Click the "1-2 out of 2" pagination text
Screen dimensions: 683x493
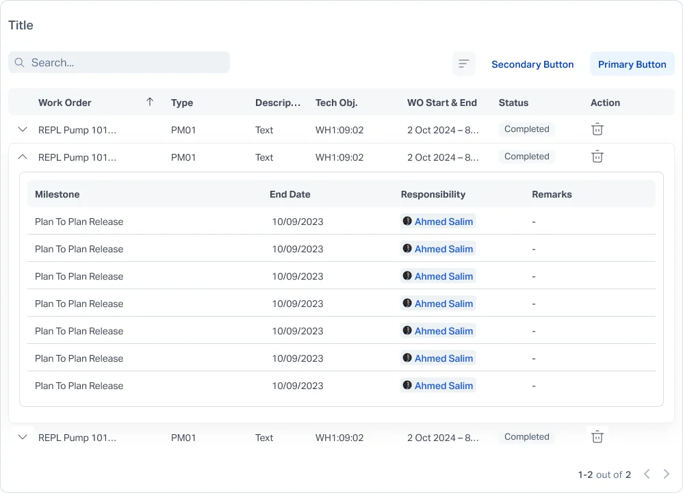[604, 475]
